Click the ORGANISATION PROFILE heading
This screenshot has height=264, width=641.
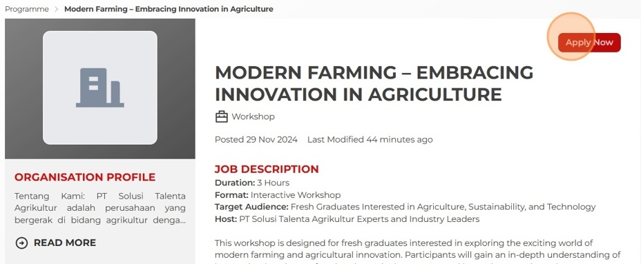85,177
